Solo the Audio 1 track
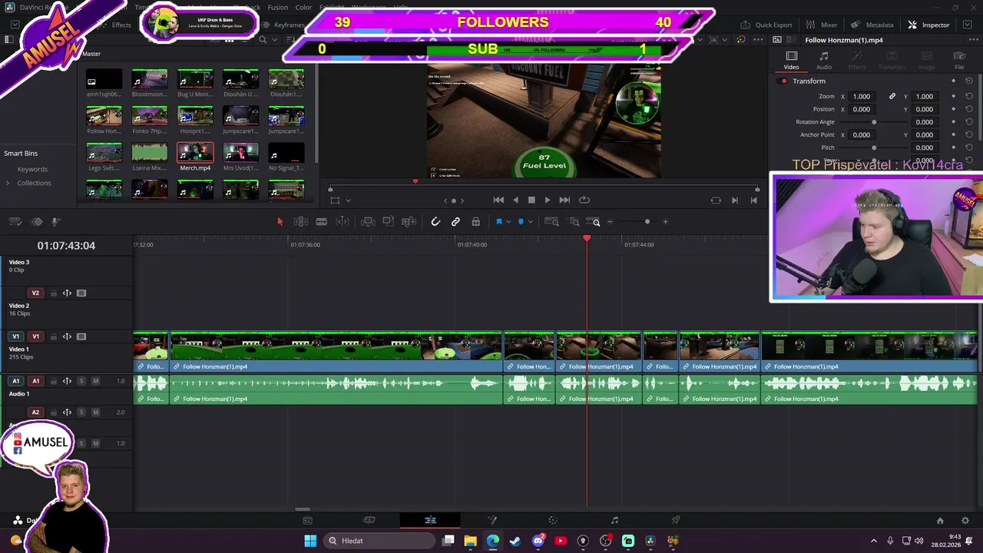Image resolution: width=983 pixels, height=553 pixels. [81, 381]
